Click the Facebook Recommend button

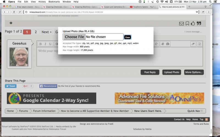tap(48, 86)
